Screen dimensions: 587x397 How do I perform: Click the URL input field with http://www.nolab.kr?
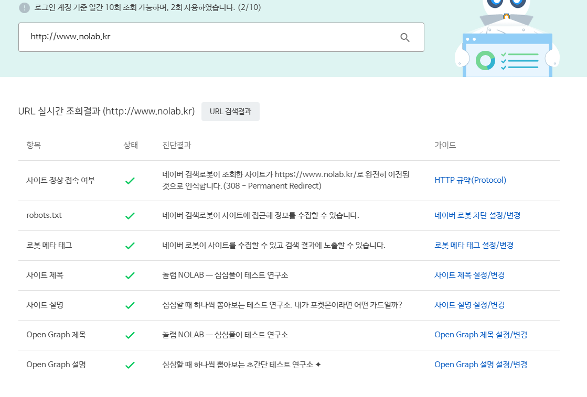[221, 37]
